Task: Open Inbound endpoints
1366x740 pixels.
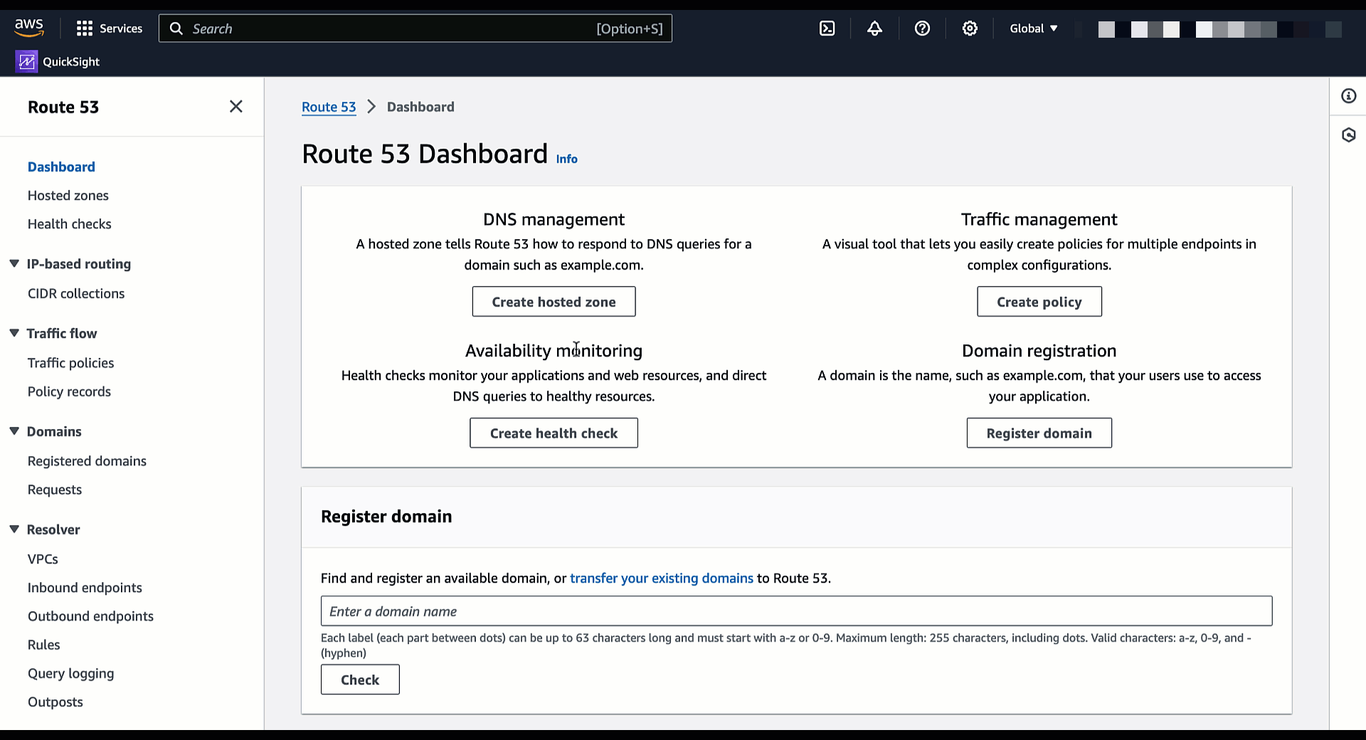Action: point(85,588)
